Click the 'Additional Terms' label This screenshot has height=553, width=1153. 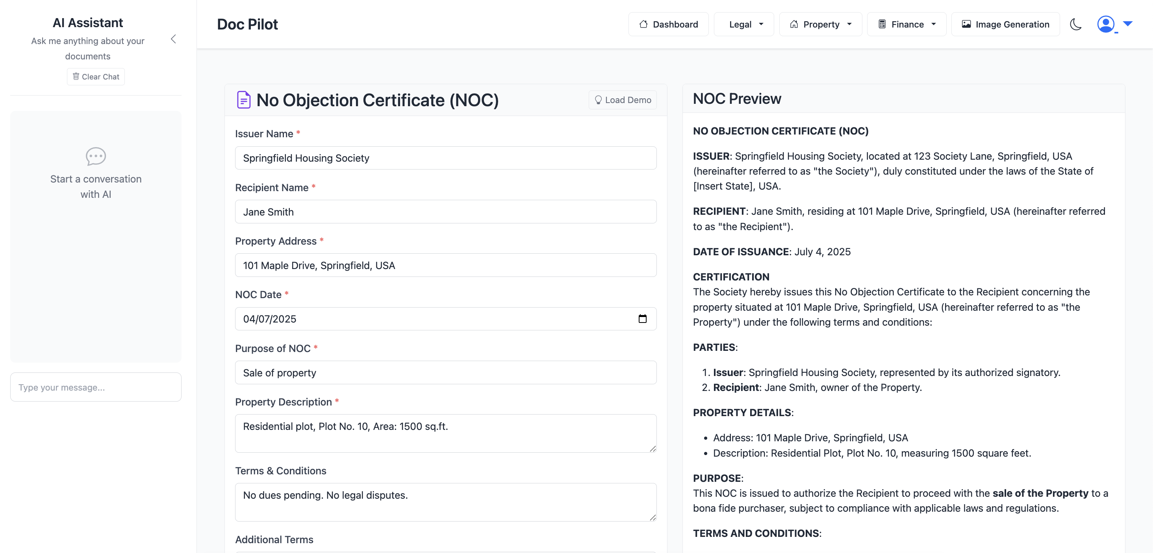274,540
